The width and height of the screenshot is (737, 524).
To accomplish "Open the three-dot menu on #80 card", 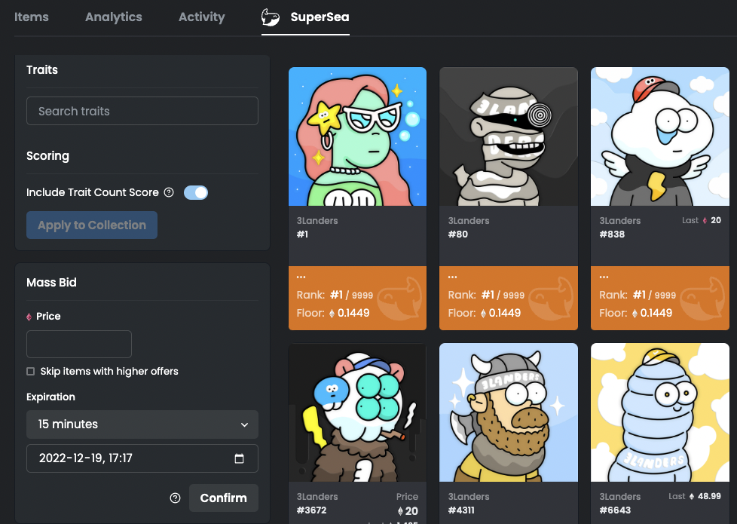I will (453, 277).
